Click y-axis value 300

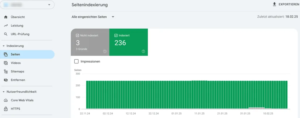click(78, 74)
